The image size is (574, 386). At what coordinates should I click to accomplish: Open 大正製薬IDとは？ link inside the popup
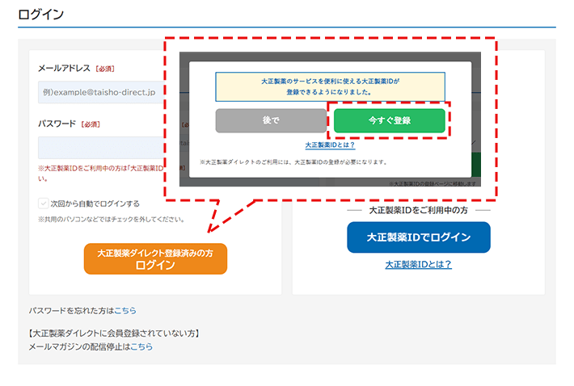[x=330, y=145]
